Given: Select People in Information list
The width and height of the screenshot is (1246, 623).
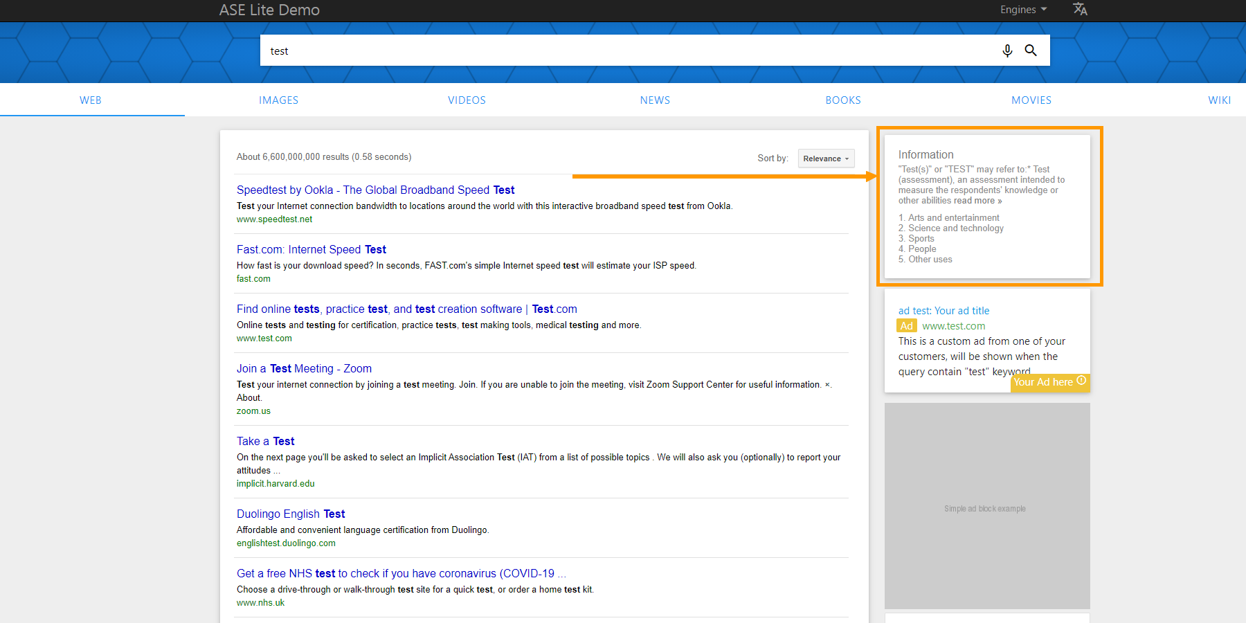Looking at the screenshot, I should (922, 249).
